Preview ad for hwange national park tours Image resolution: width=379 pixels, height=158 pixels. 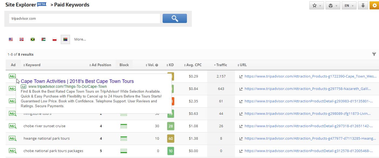pos(12,139)
